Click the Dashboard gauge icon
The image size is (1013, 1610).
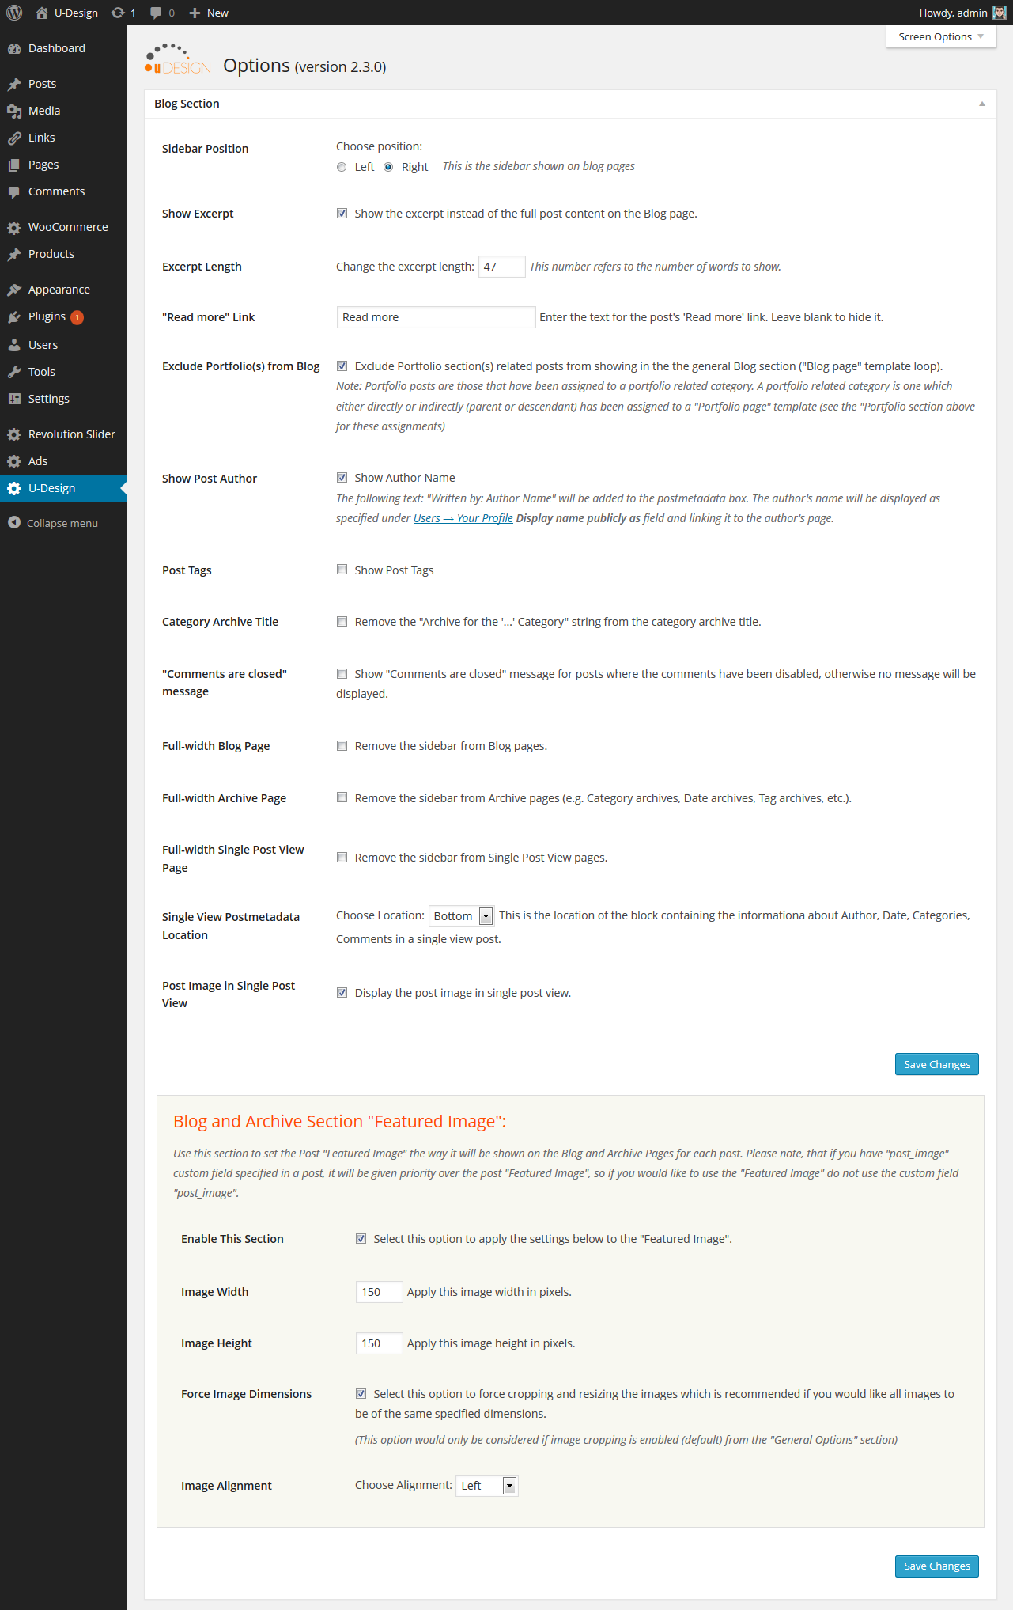point(14,48)
